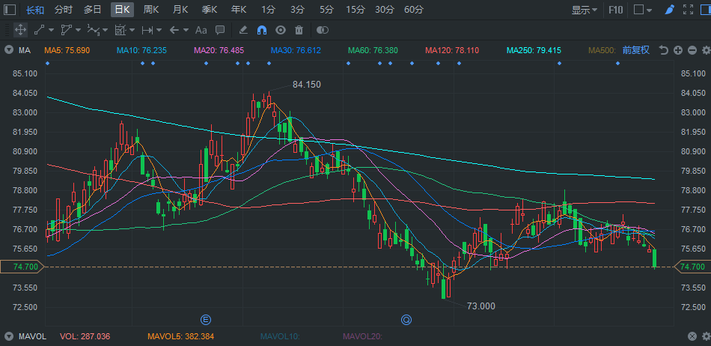The width and height of the screenshot is (711, 346).
Task: Toggle the right side panel
Action: (706, 10)
